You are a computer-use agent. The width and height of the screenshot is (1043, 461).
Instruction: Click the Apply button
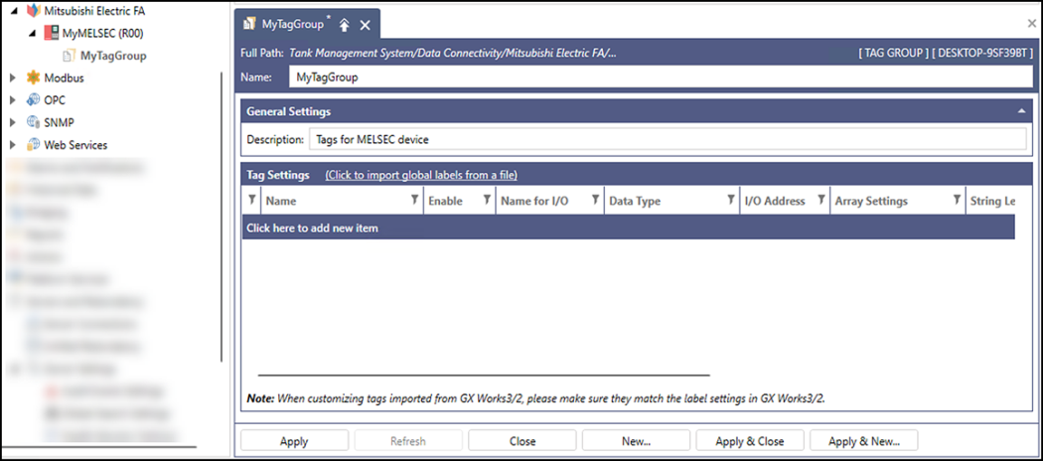pyautogui.click(x=294, y=441)
